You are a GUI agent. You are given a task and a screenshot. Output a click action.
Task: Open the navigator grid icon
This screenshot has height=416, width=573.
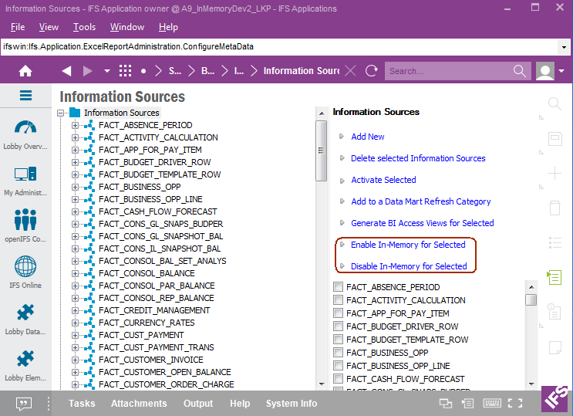tap(125, 71)
